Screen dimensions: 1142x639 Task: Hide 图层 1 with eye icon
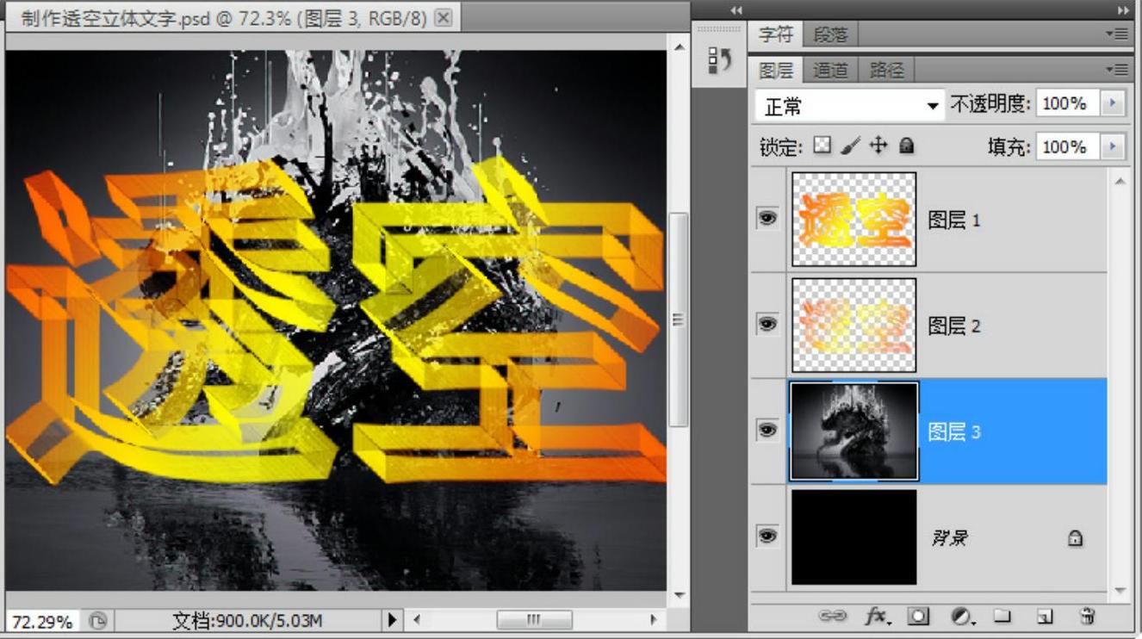tap(767, 219)
